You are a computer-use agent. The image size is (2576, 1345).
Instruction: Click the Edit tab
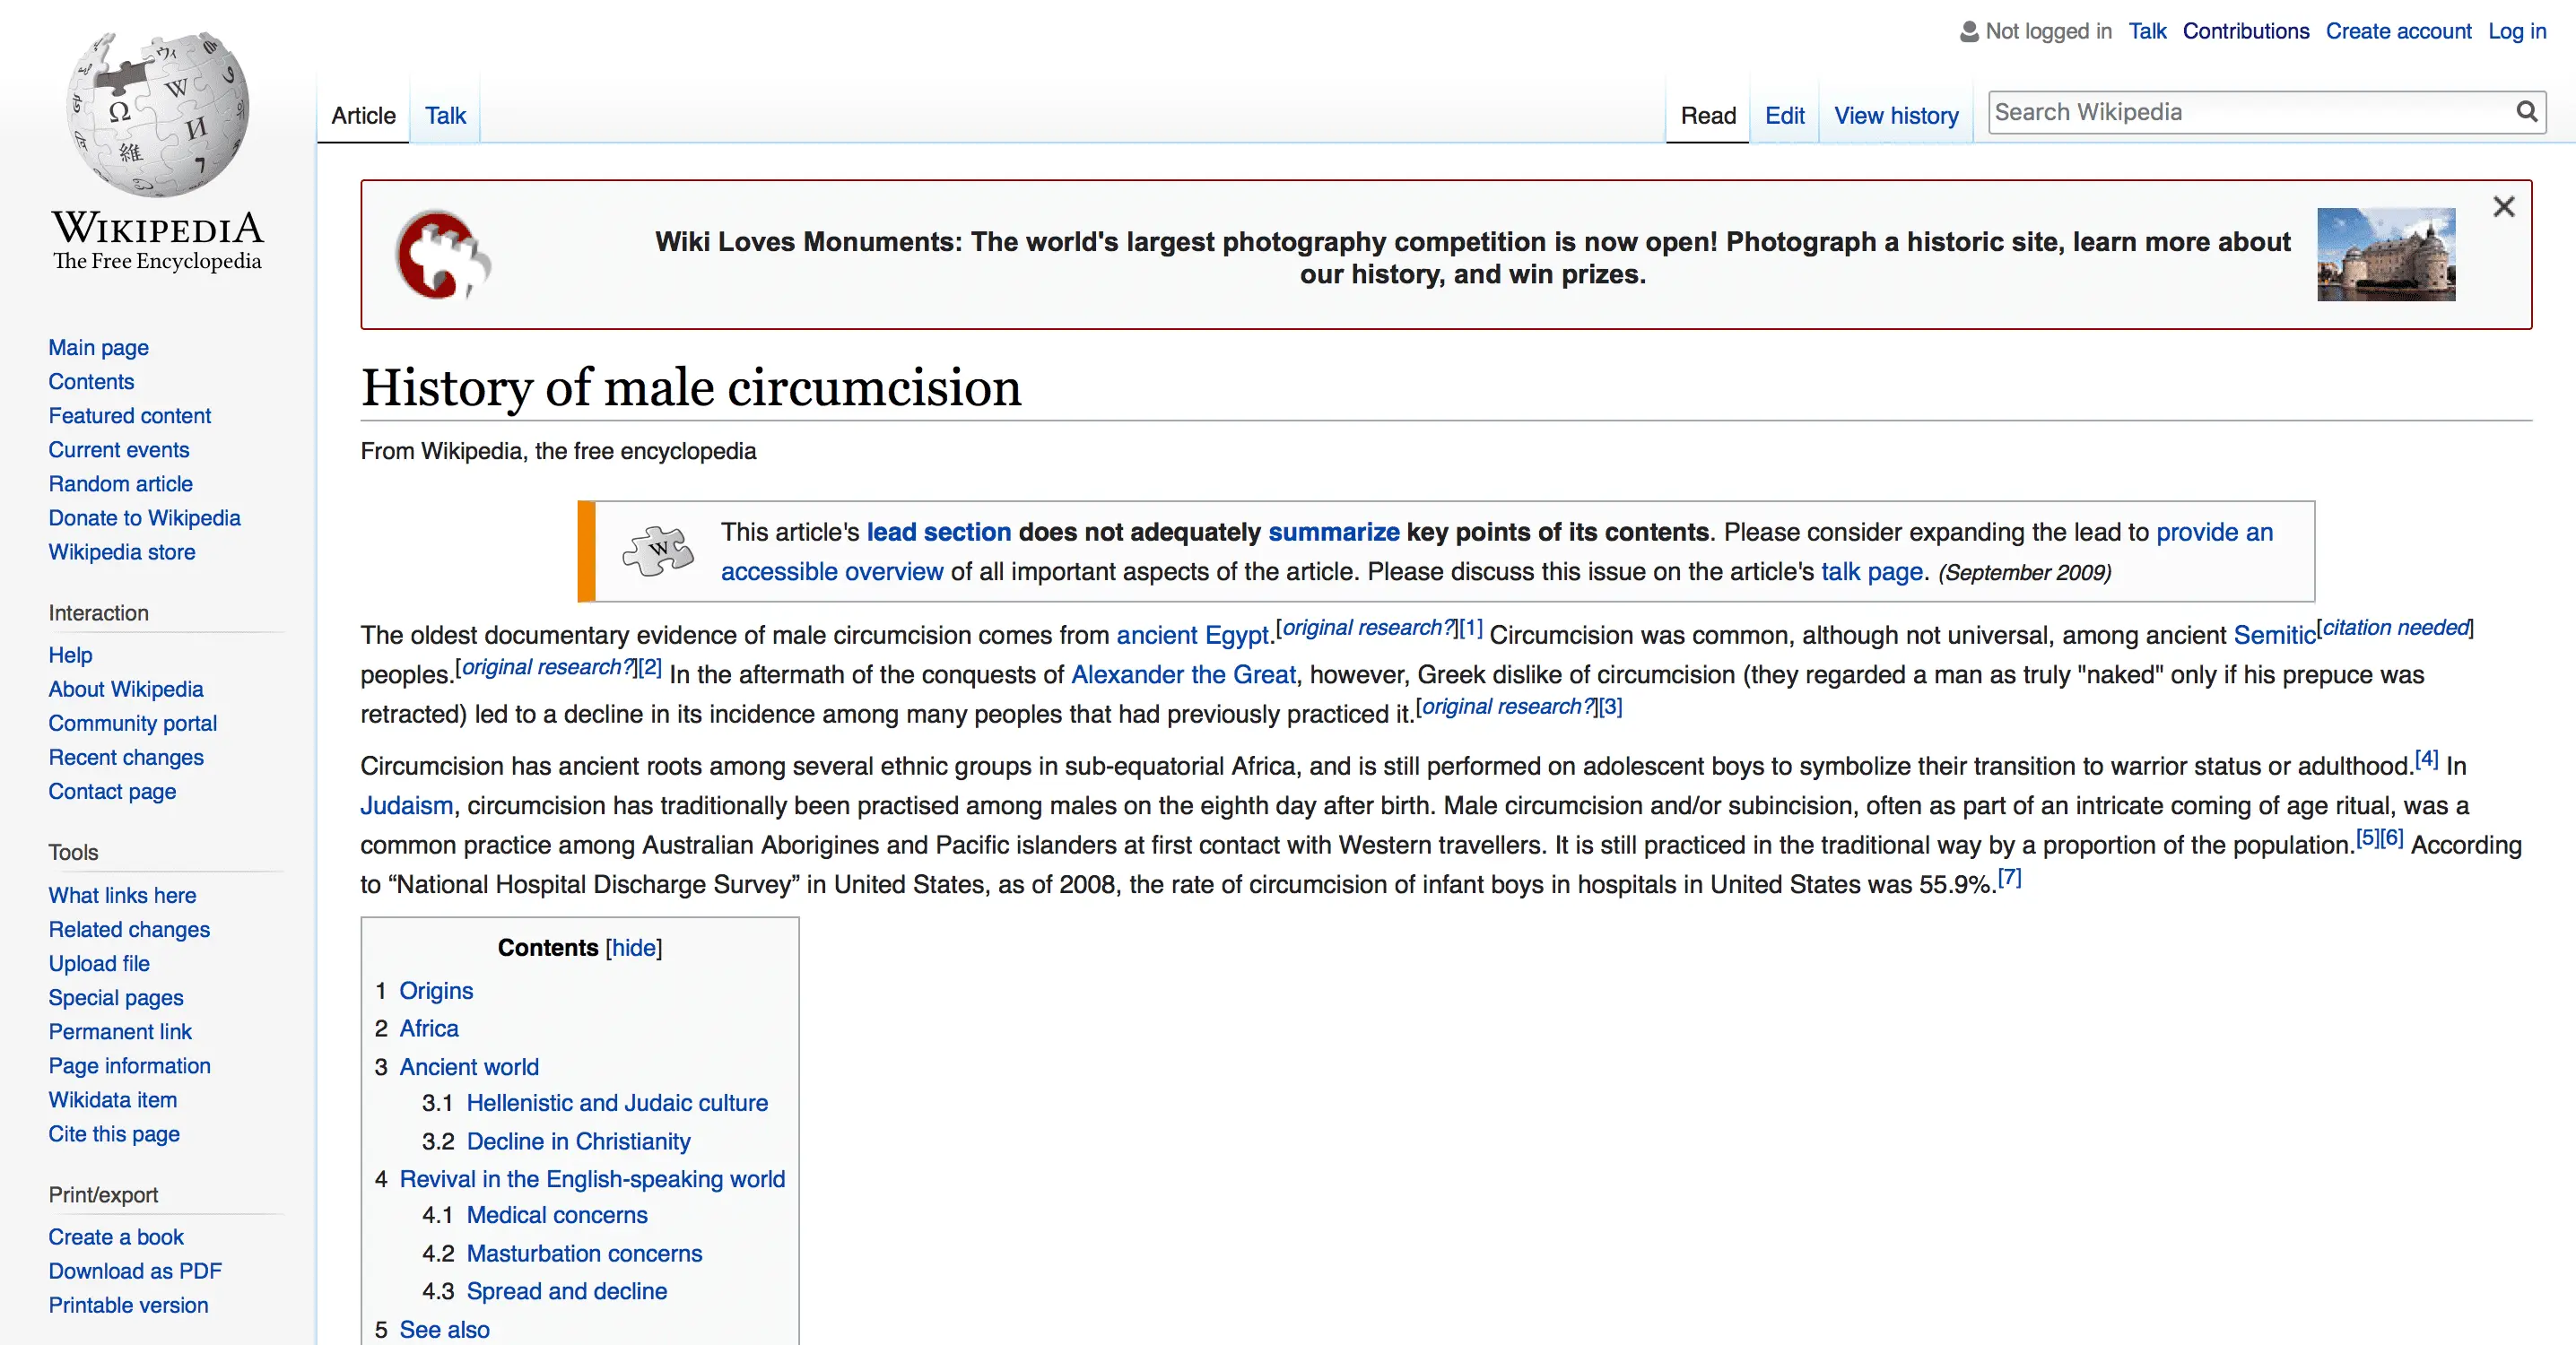(x=1784, y=116)
